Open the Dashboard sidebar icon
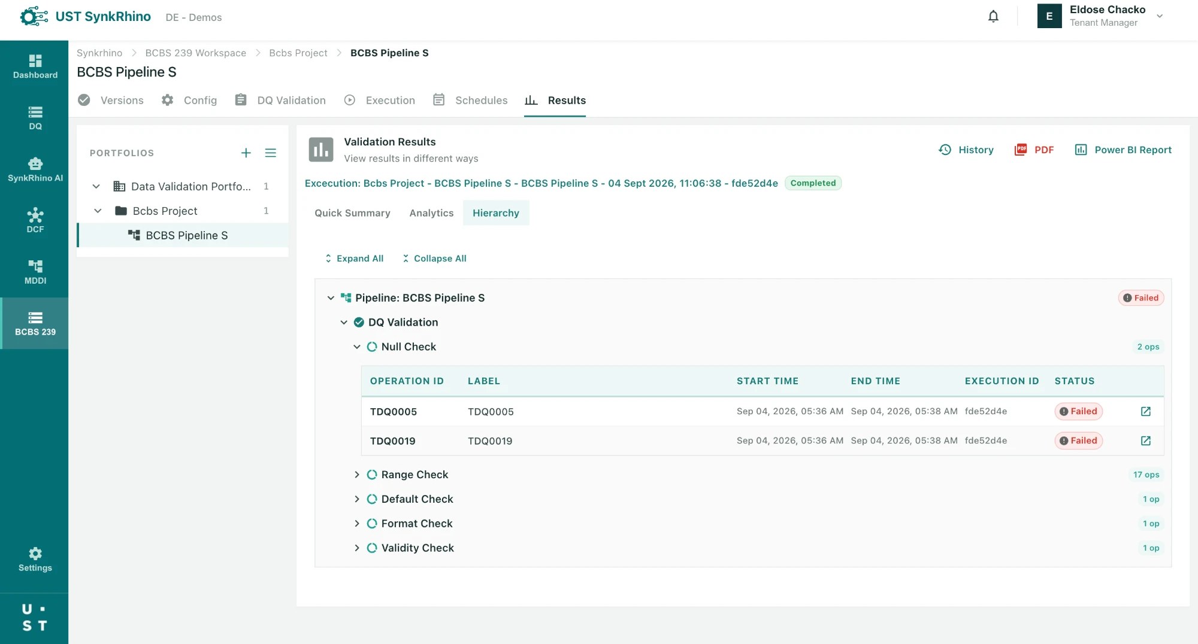Image resolution: width=1198 pixels, height=644 pixels. pos(35,66)
